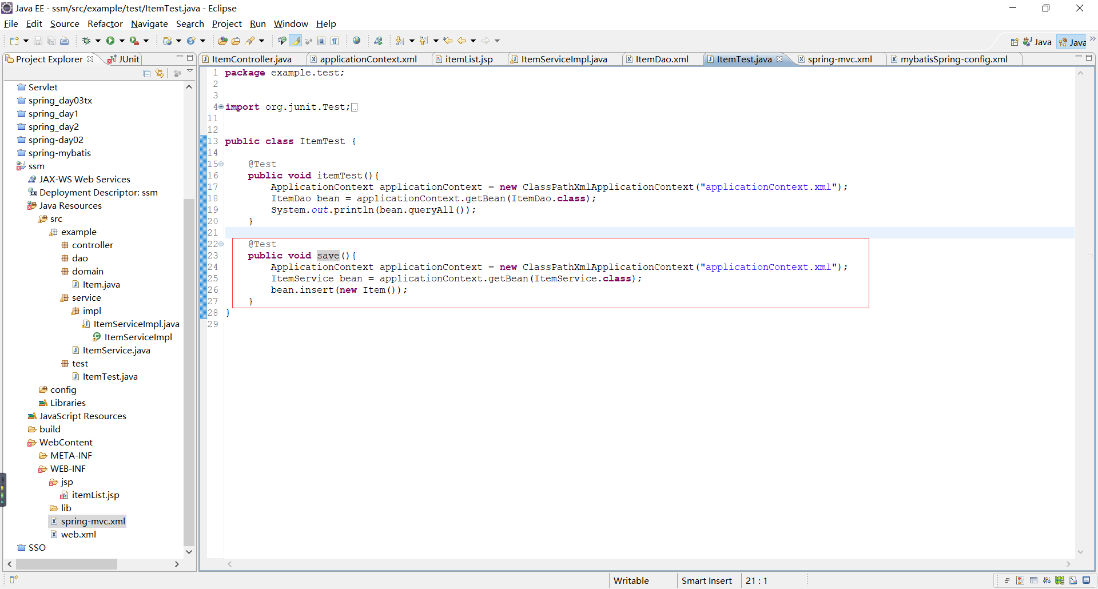Open the Debug button dropdown arrow
The width and height of the screenshot is (1098, 589).
[x=98, y=41]
